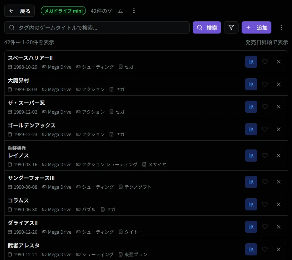Favorite 大魔界村 with the heart icon

[x=265, y=84]
